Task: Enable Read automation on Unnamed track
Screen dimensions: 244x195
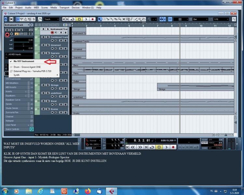Action: tap(61, 48)
